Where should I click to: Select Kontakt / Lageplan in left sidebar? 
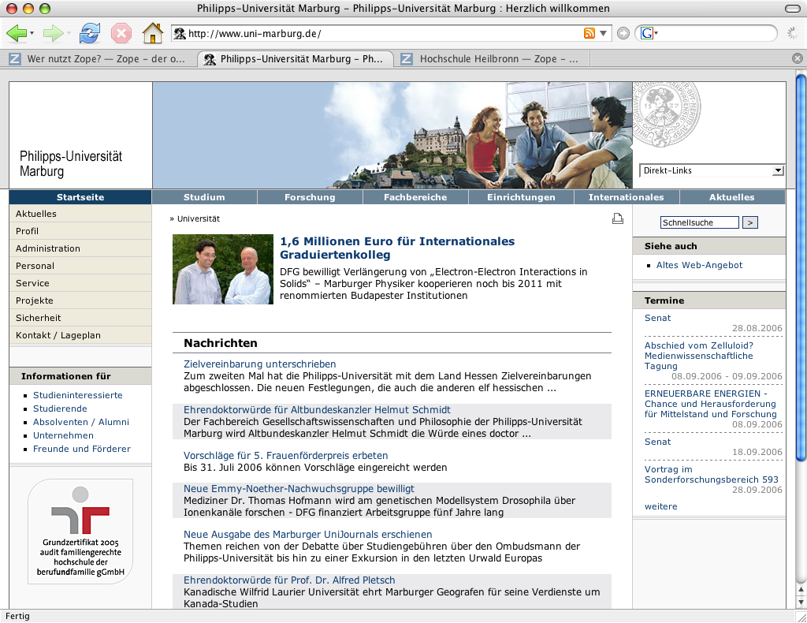(58, 335)
